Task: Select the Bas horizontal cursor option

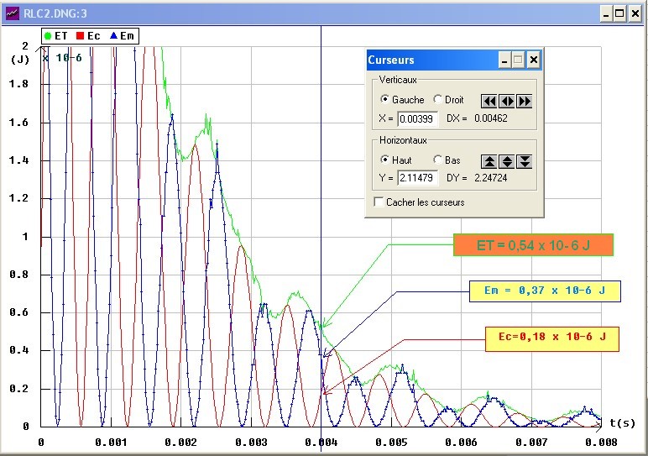Action: (x=437, y=160)
